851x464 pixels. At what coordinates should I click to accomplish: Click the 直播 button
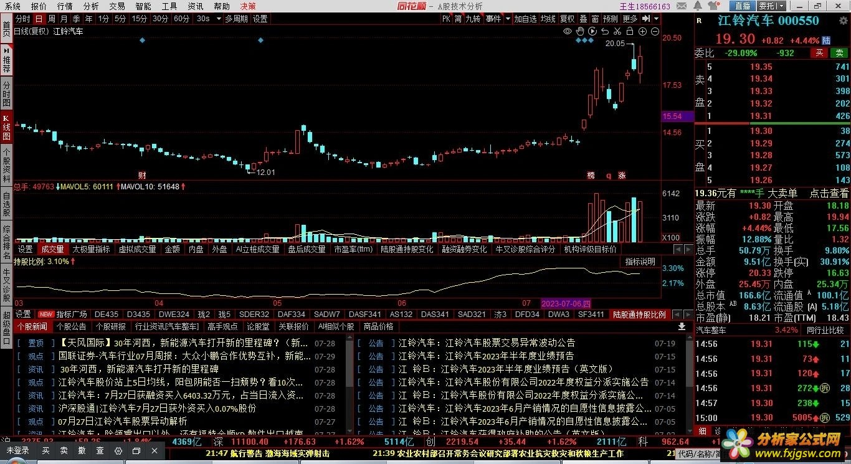743,6
